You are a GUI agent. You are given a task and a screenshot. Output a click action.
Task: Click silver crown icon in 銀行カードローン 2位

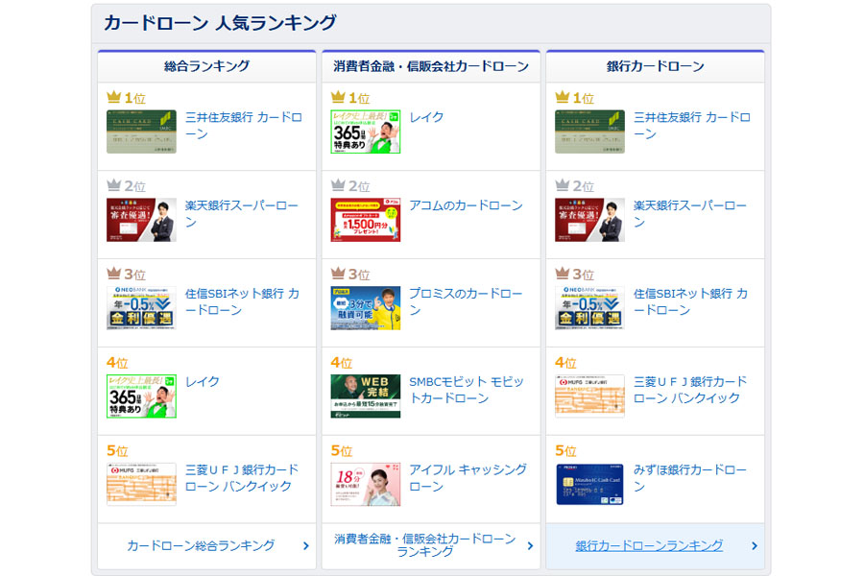click(x=563, y=185)
